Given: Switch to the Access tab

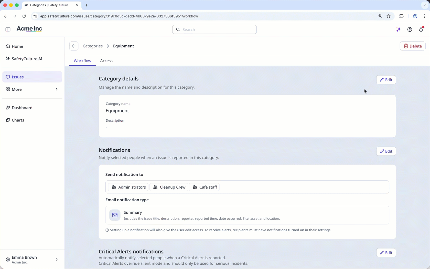Looking at the screenshot, I should (106, 61).
